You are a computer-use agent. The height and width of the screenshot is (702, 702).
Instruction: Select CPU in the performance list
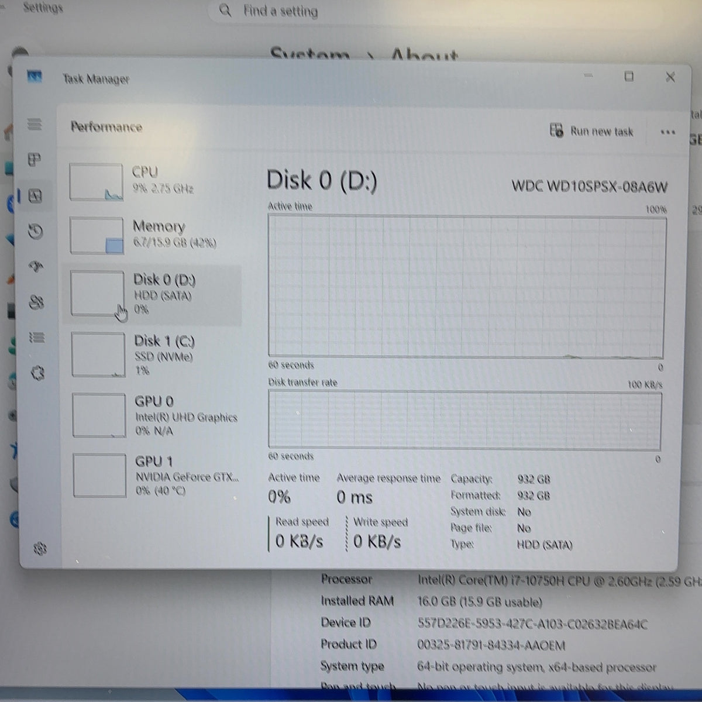coord(152,181)
